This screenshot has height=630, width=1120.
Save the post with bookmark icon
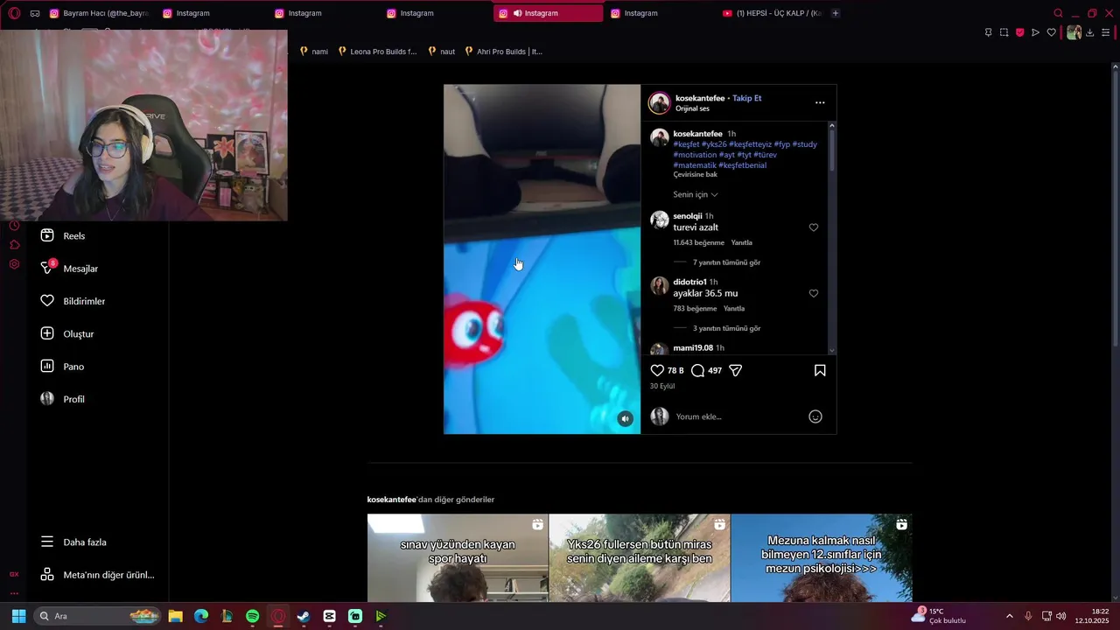pos(820,370)
